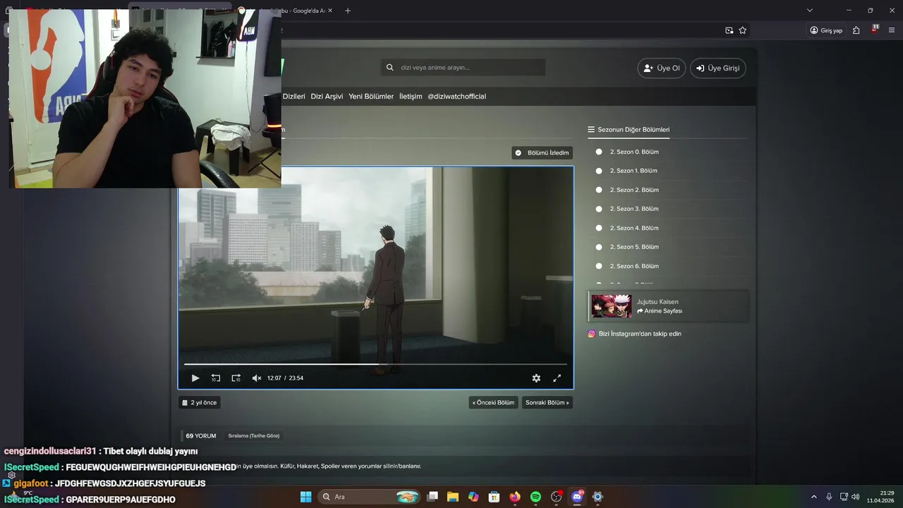Screen dimensions: 903x508
Task: Change comment sorting Sıralama (Tarihe Göre)
Action: (x=254, y=436)
